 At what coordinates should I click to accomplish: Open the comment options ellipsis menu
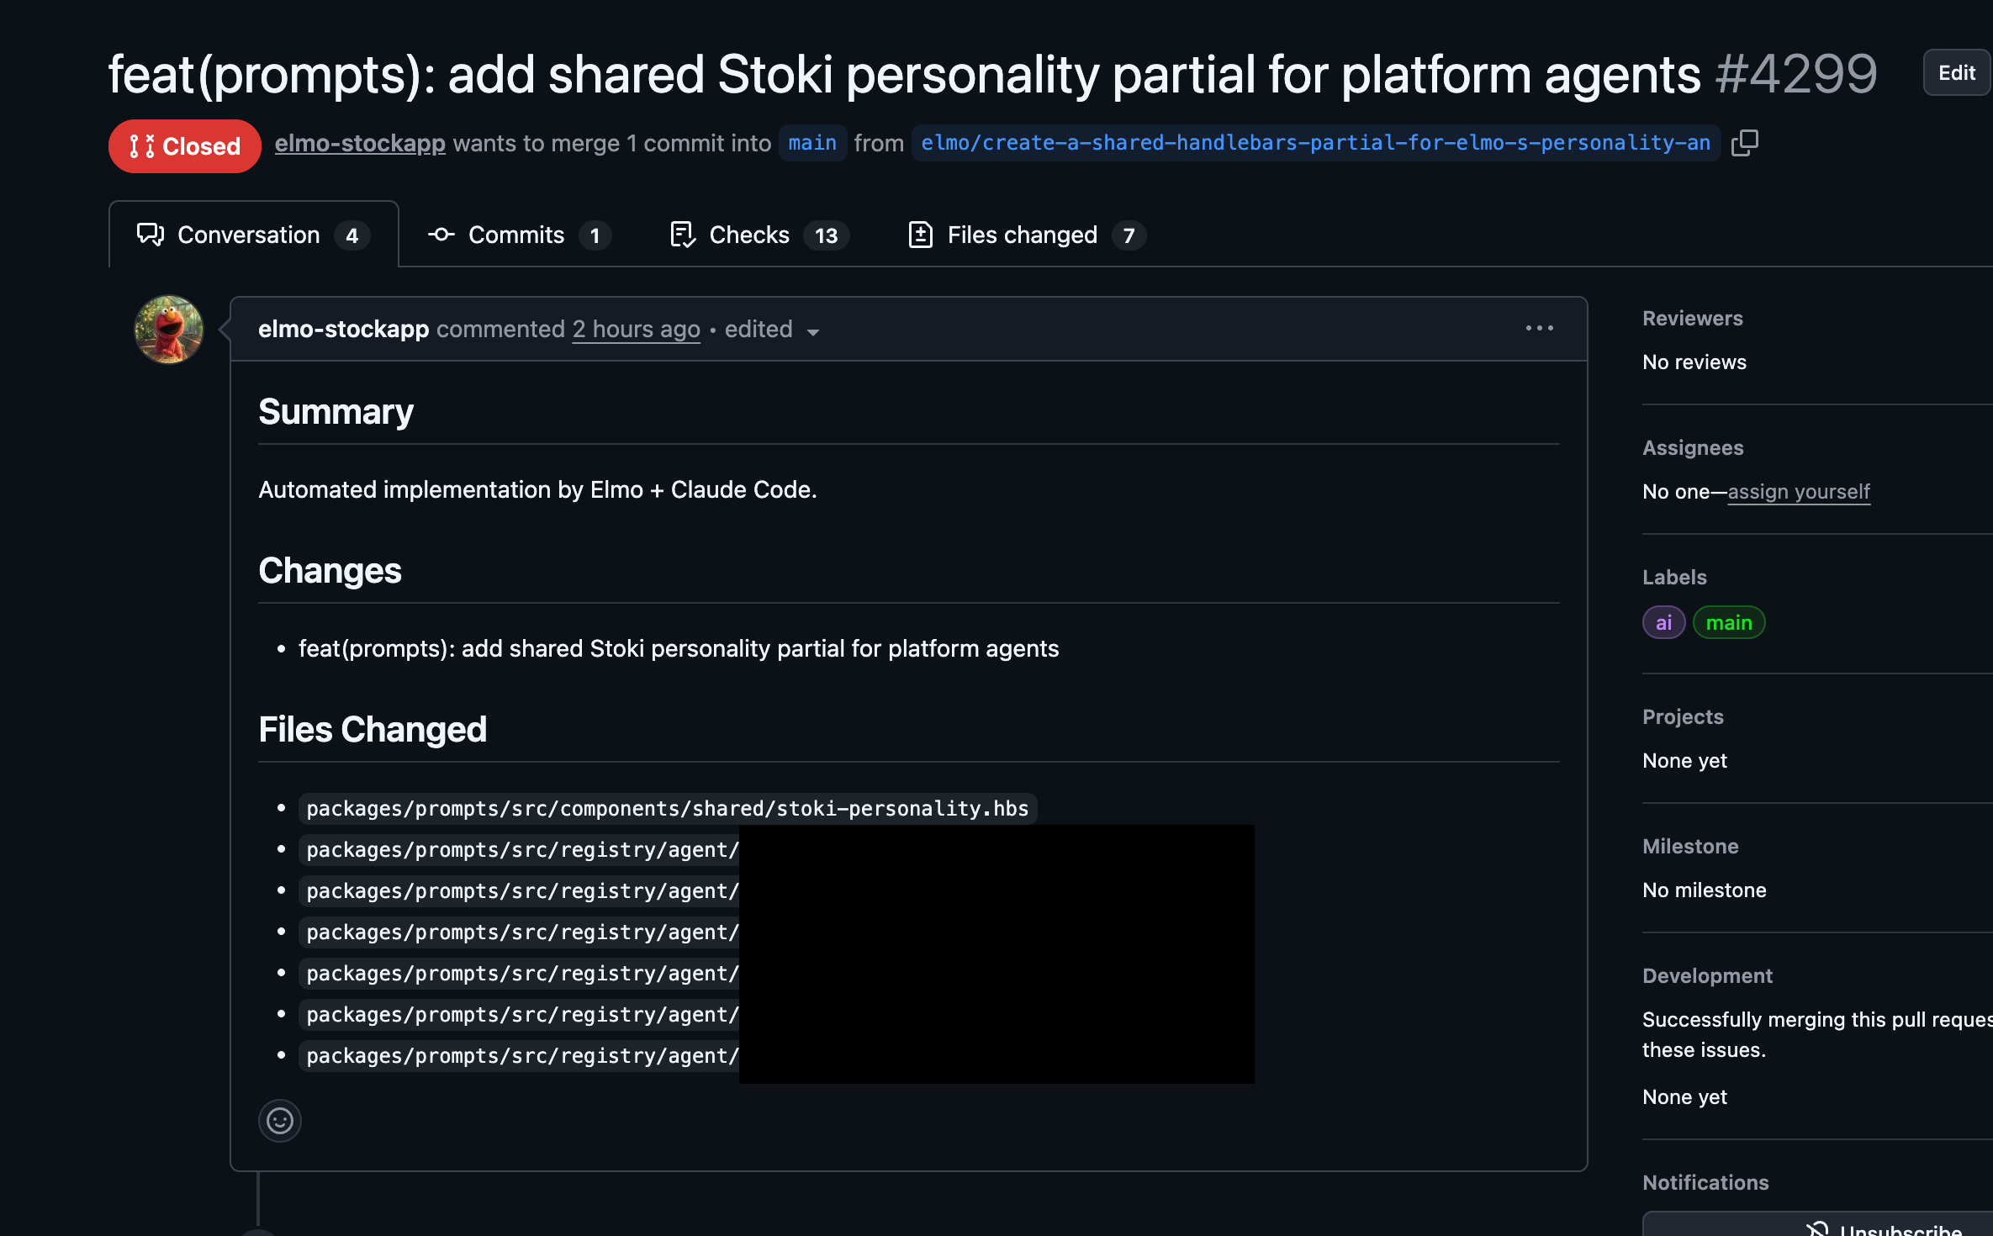coord(1539,329)
